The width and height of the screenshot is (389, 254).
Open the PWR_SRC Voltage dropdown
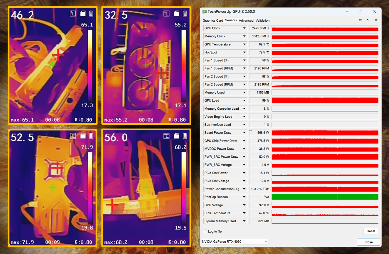(244, 165)
